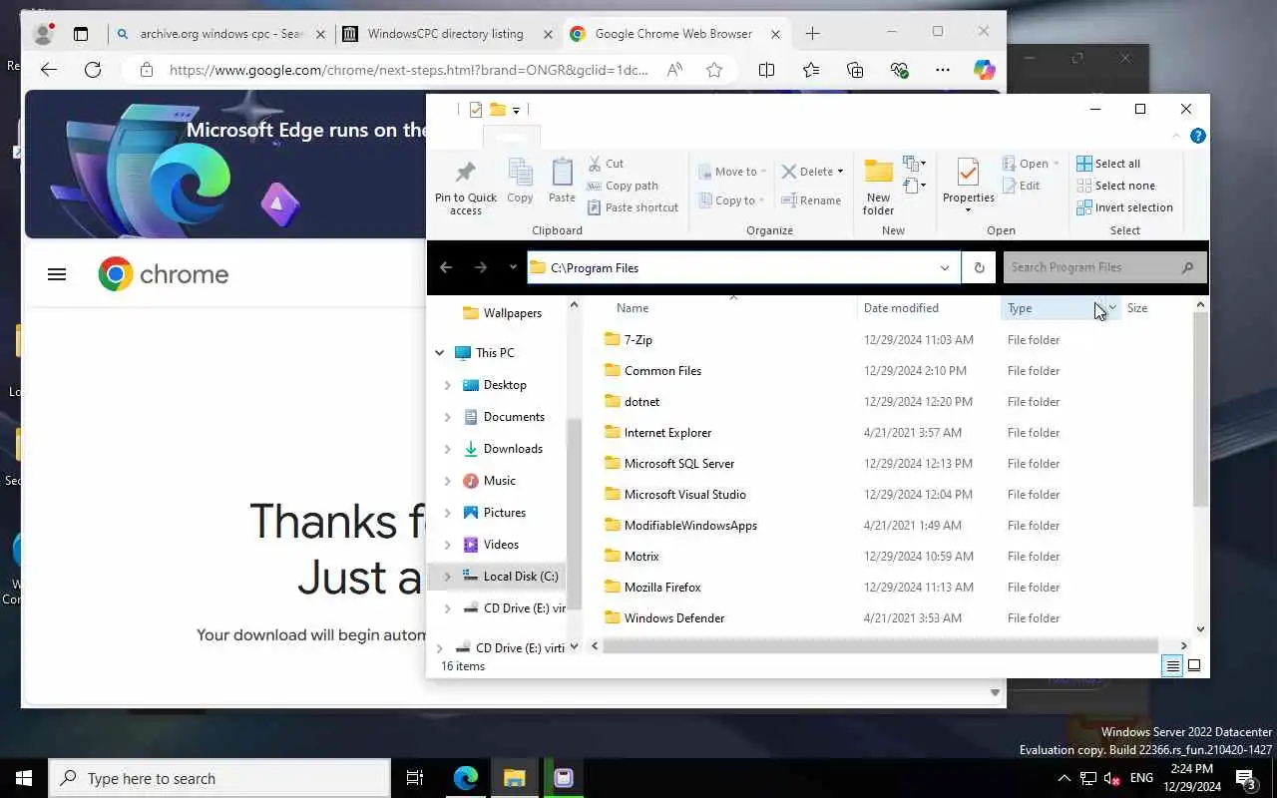Screen dimensions: 1277x798
Task: Click Rename in the Organize group
Action: click(x=811, y=200)
